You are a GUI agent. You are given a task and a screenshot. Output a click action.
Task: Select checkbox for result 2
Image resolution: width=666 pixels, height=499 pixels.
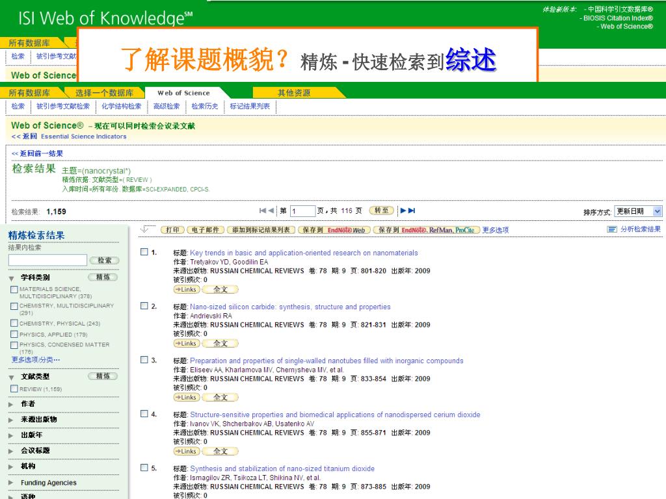click(144, 306)
